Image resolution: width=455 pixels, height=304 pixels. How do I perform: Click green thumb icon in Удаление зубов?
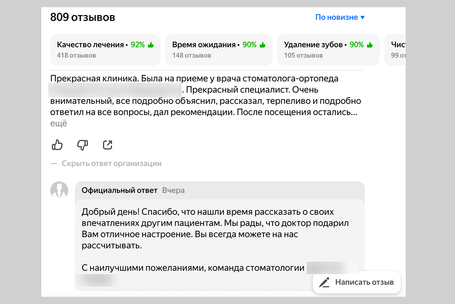tap(369, 45)
